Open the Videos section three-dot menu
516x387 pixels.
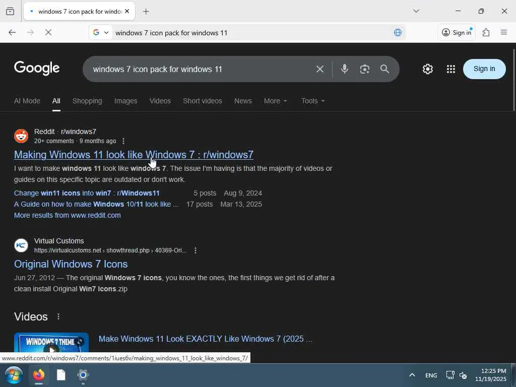[x=58, y=316]
